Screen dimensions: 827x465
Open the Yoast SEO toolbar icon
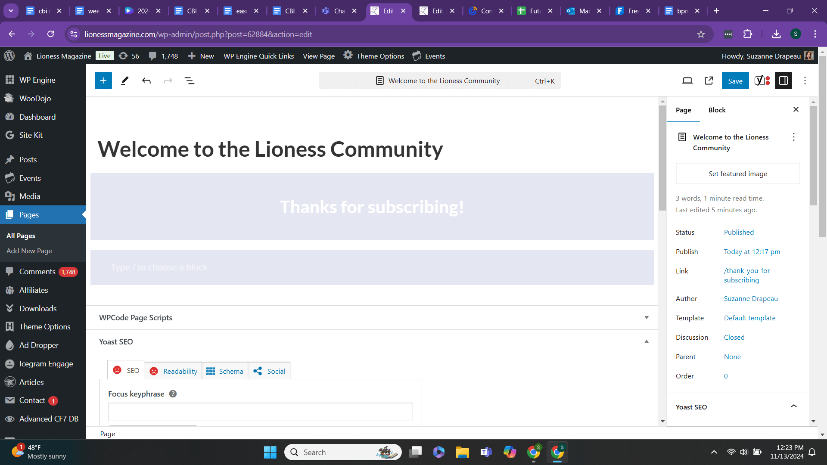(x=762, y=81)
